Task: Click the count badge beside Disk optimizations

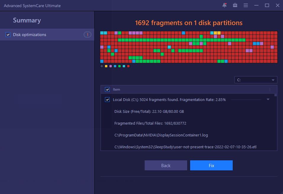Action: (87, 35)
